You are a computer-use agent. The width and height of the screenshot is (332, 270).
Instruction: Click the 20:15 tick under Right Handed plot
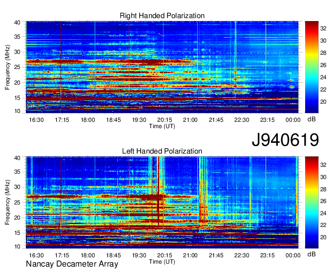click(x=165, y=120)
